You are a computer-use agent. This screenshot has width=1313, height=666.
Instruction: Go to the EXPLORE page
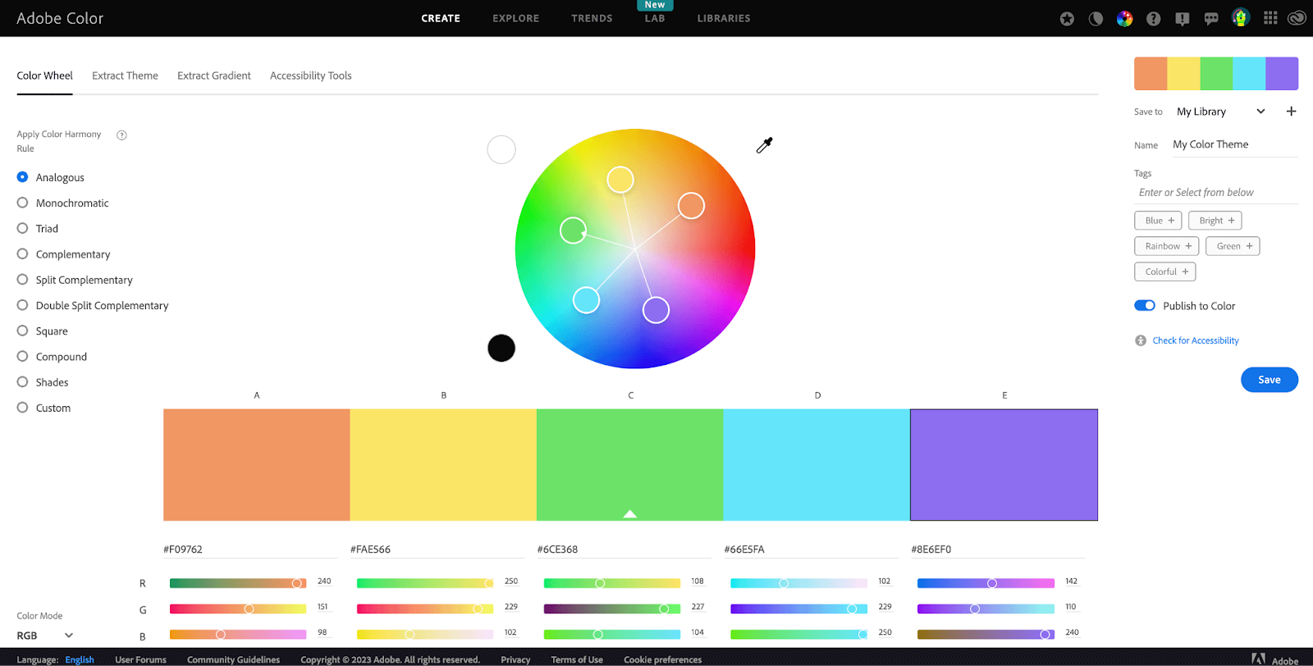[x=516, y=18]
